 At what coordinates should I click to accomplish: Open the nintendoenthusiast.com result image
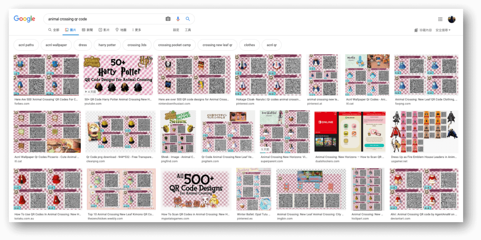click(x=194, y=75)
